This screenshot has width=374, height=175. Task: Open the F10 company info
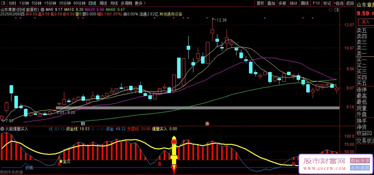click(x=316, y=3)
